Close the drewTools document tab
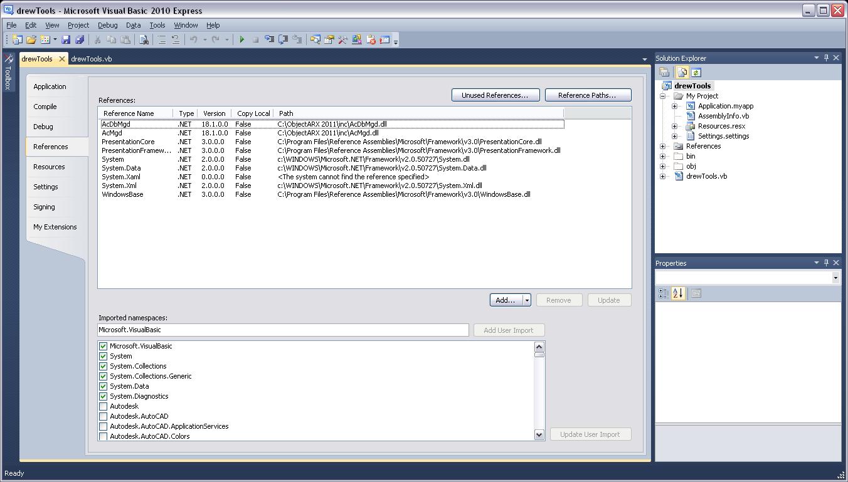The width and height of the screenshot is (848, 482). point(62,59)
